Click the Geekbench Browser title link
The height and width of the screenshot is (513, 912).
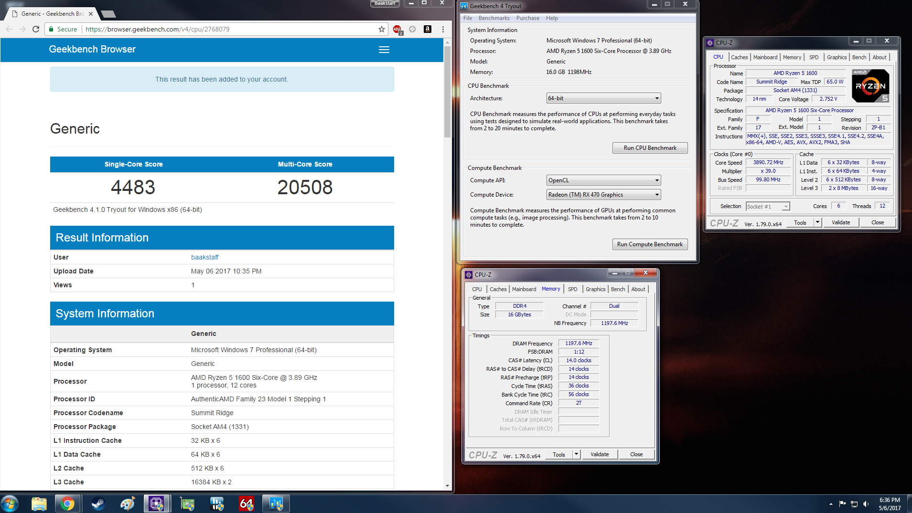(92, 49)
